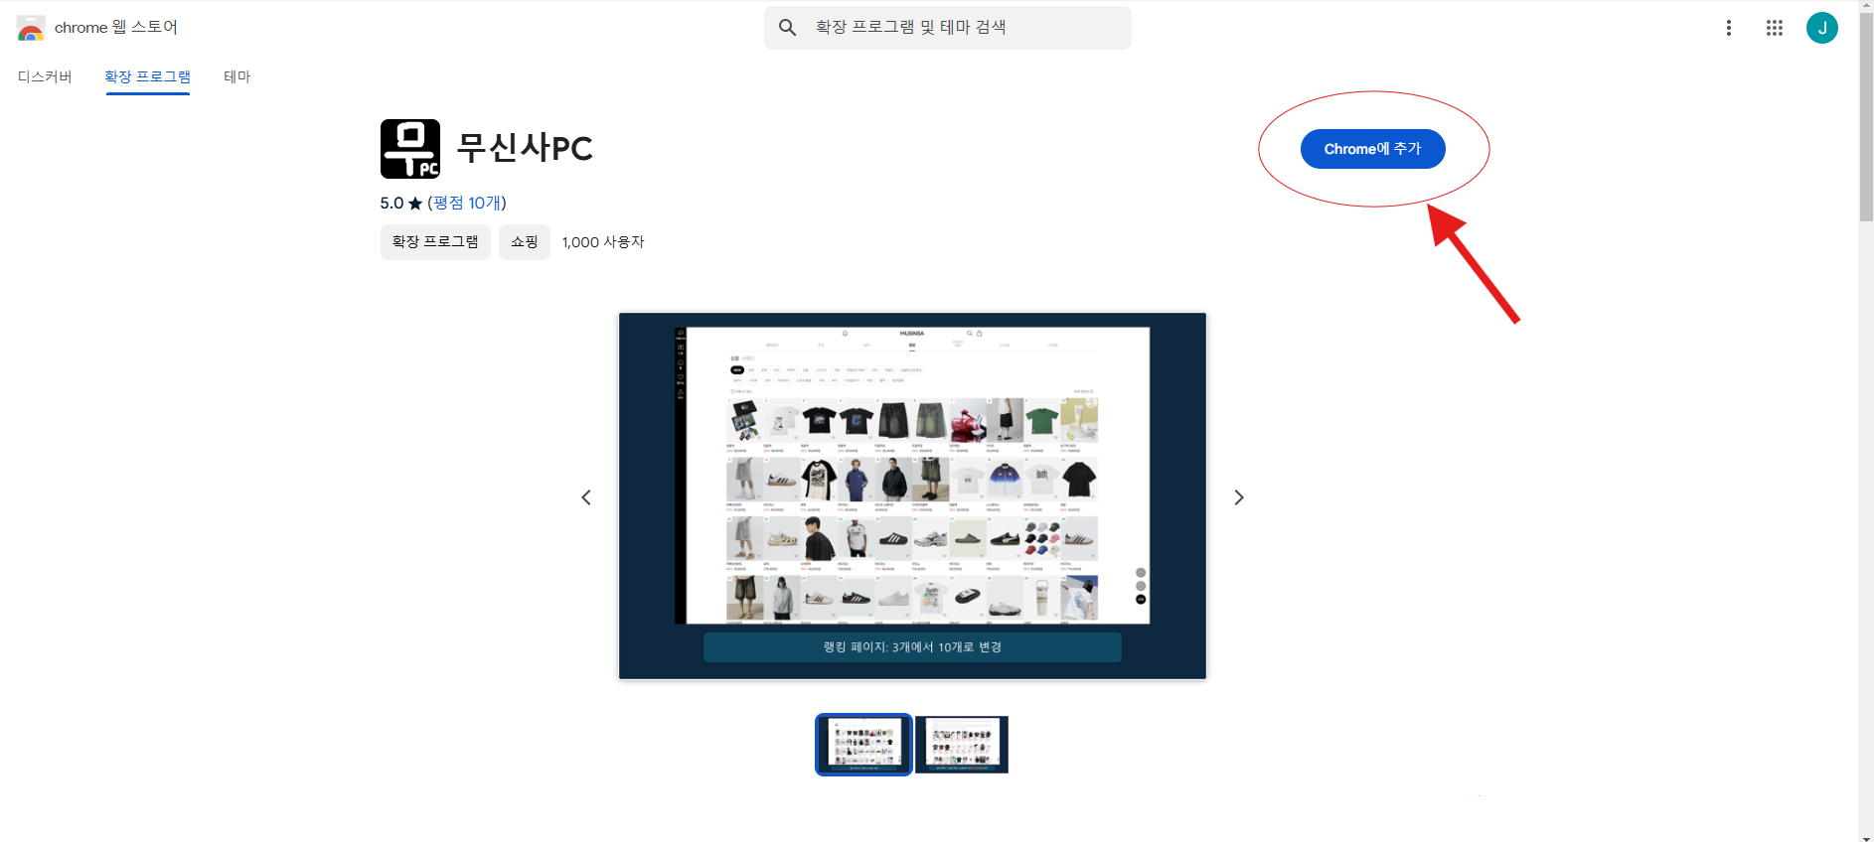Image resolution: width=1874 pixels, height=842 pixels.
Task: Click the Chrome web store rainbow logo
Action: [31, 28]
